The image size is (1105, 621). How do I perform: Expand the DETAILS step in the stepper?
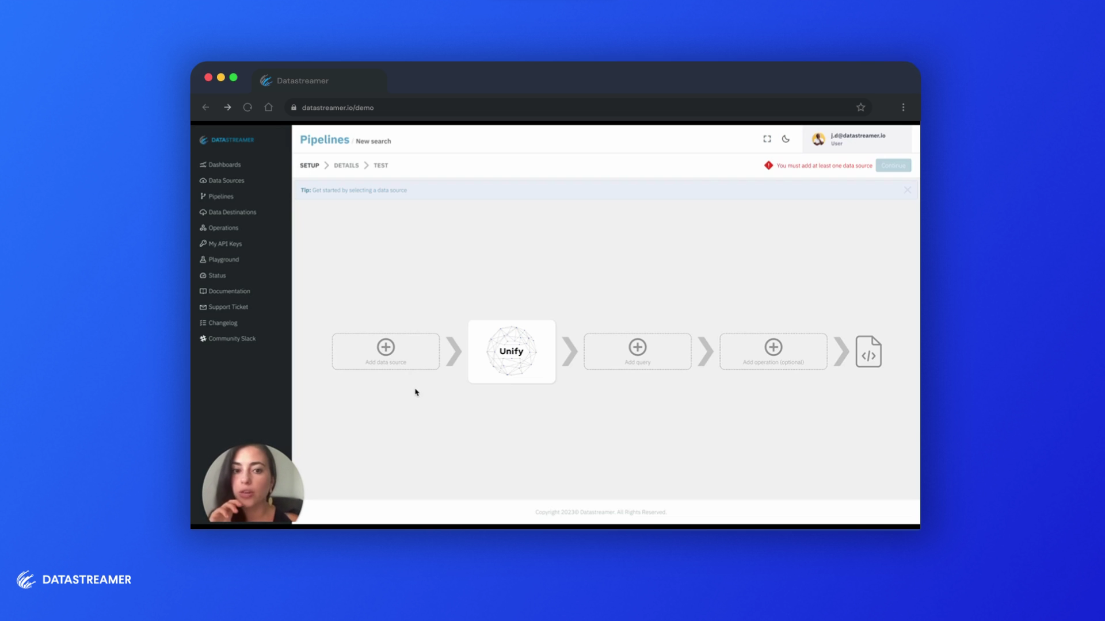coord(345,165)
